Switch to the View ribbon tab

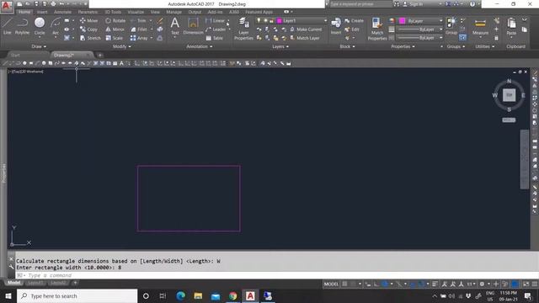point(155,12)
